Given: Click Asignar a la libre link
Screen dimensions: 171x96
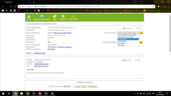Looking at the screenshot, I should (65, 47).
